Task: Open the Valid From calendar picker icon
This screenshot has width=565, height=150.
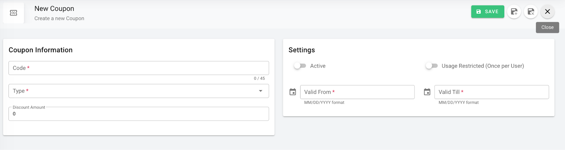Action: [293, 92]
